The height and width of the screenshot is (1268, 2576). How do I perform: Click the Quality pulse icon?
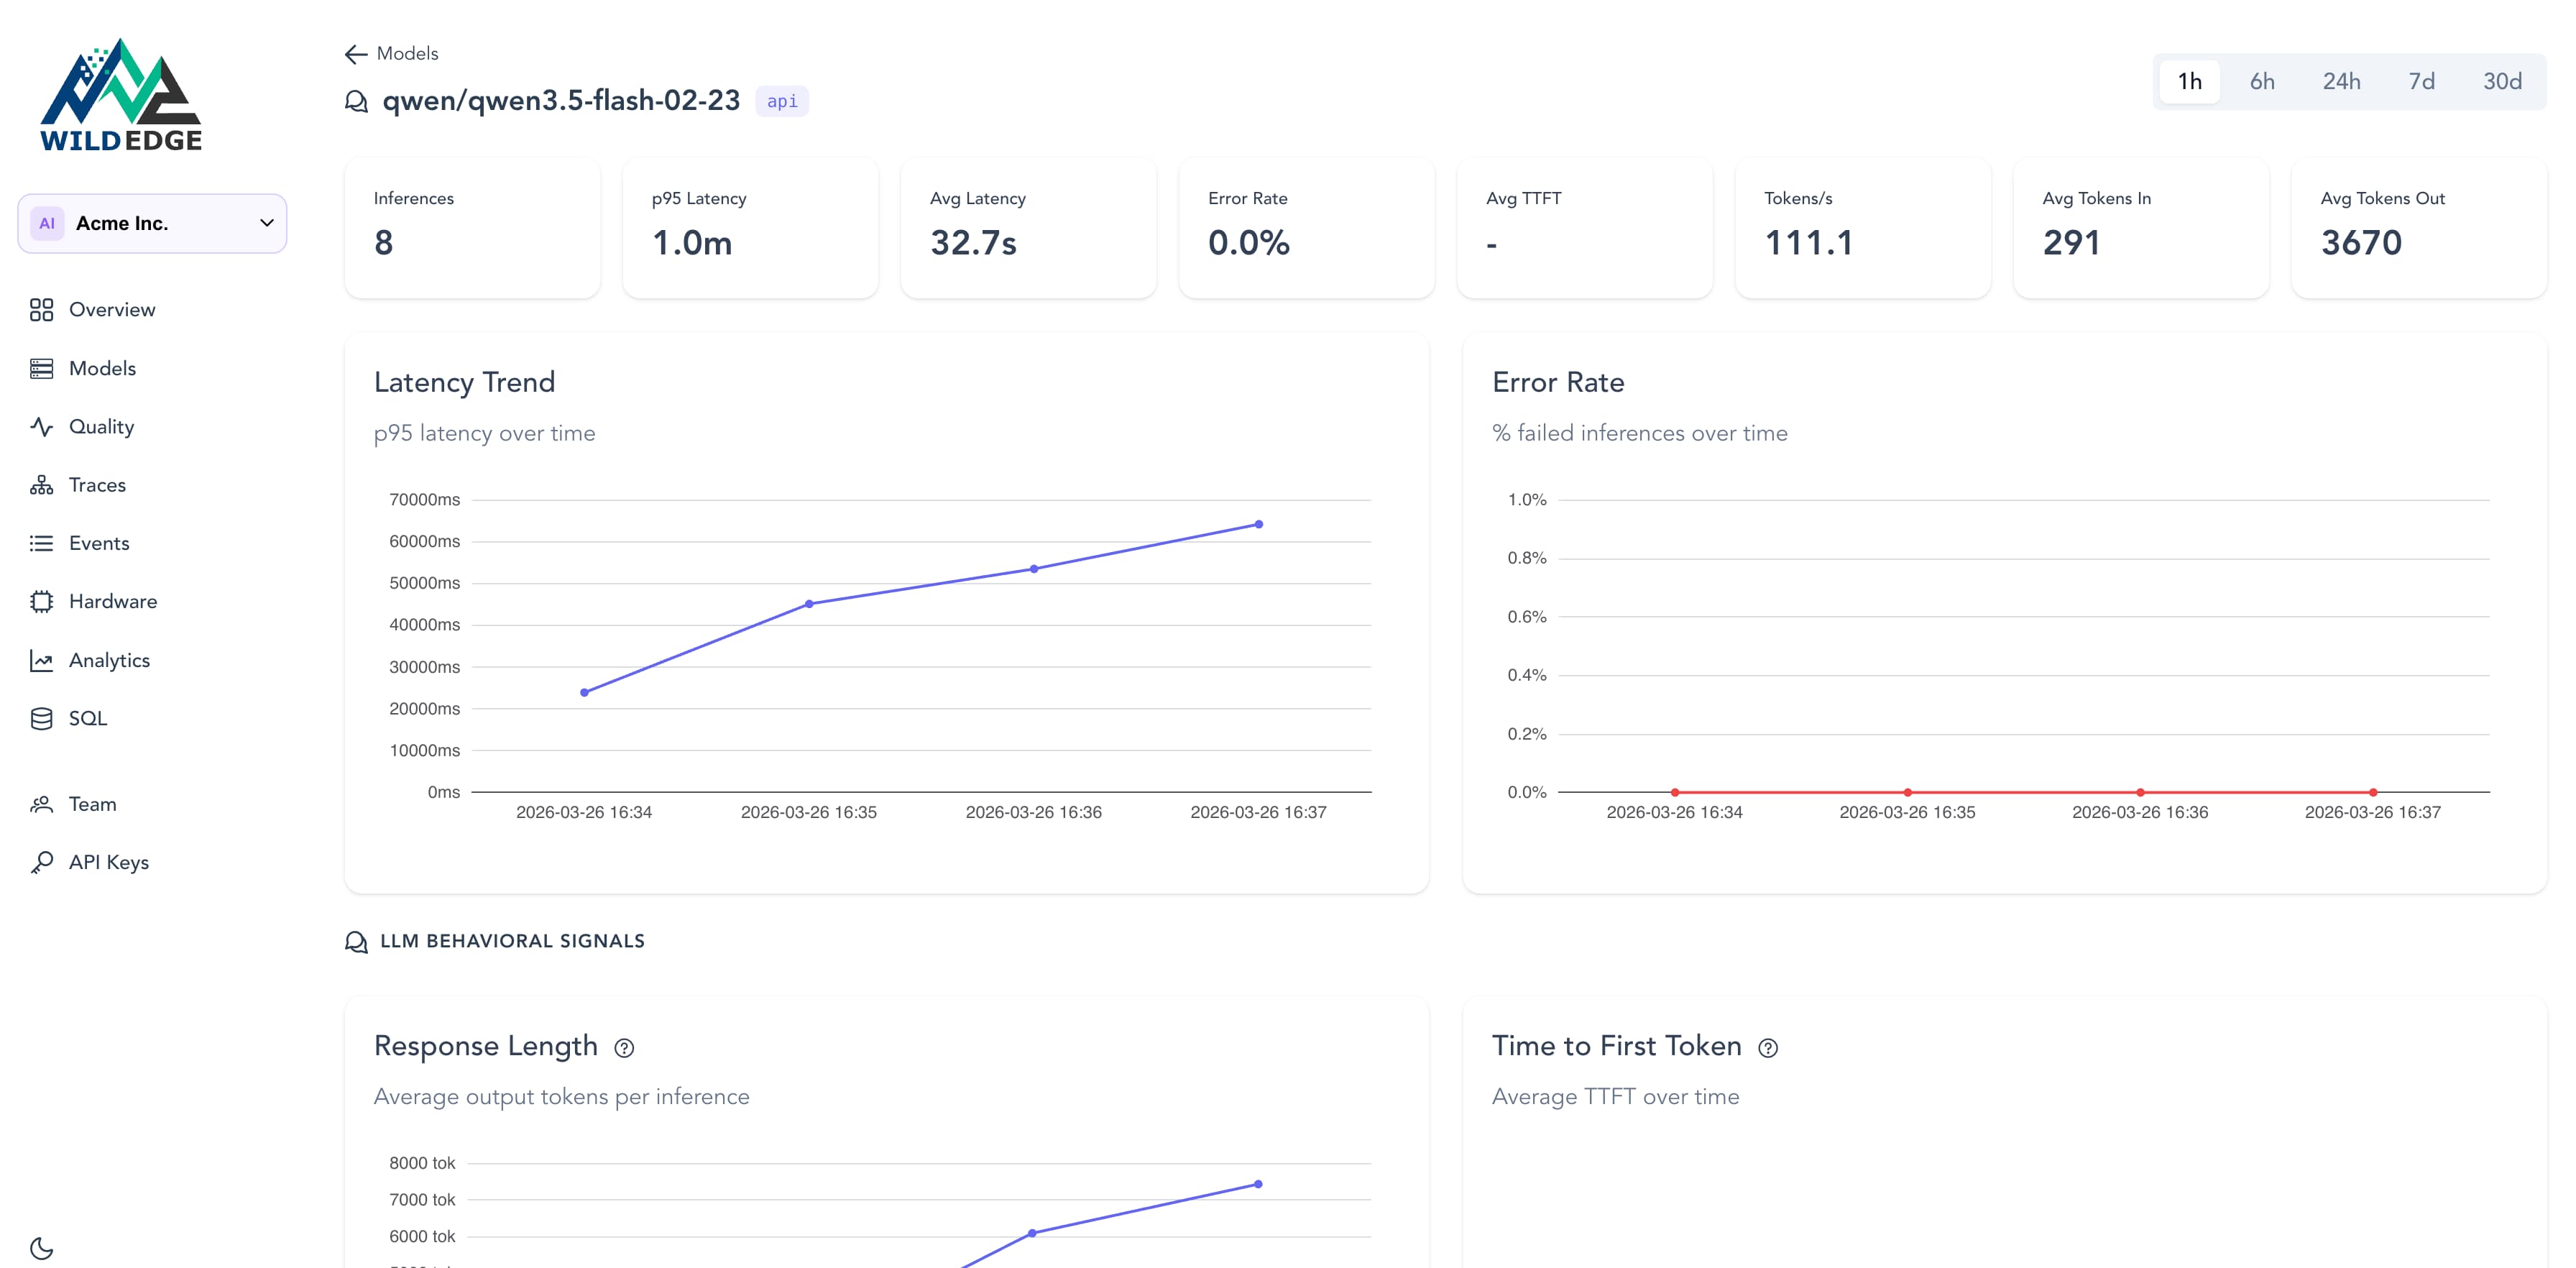(x=41, y=427)
